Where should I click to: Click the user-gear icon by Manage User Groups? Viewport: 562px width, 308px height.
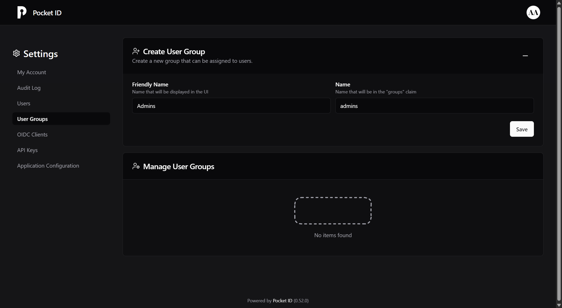[x=136, y=166]
